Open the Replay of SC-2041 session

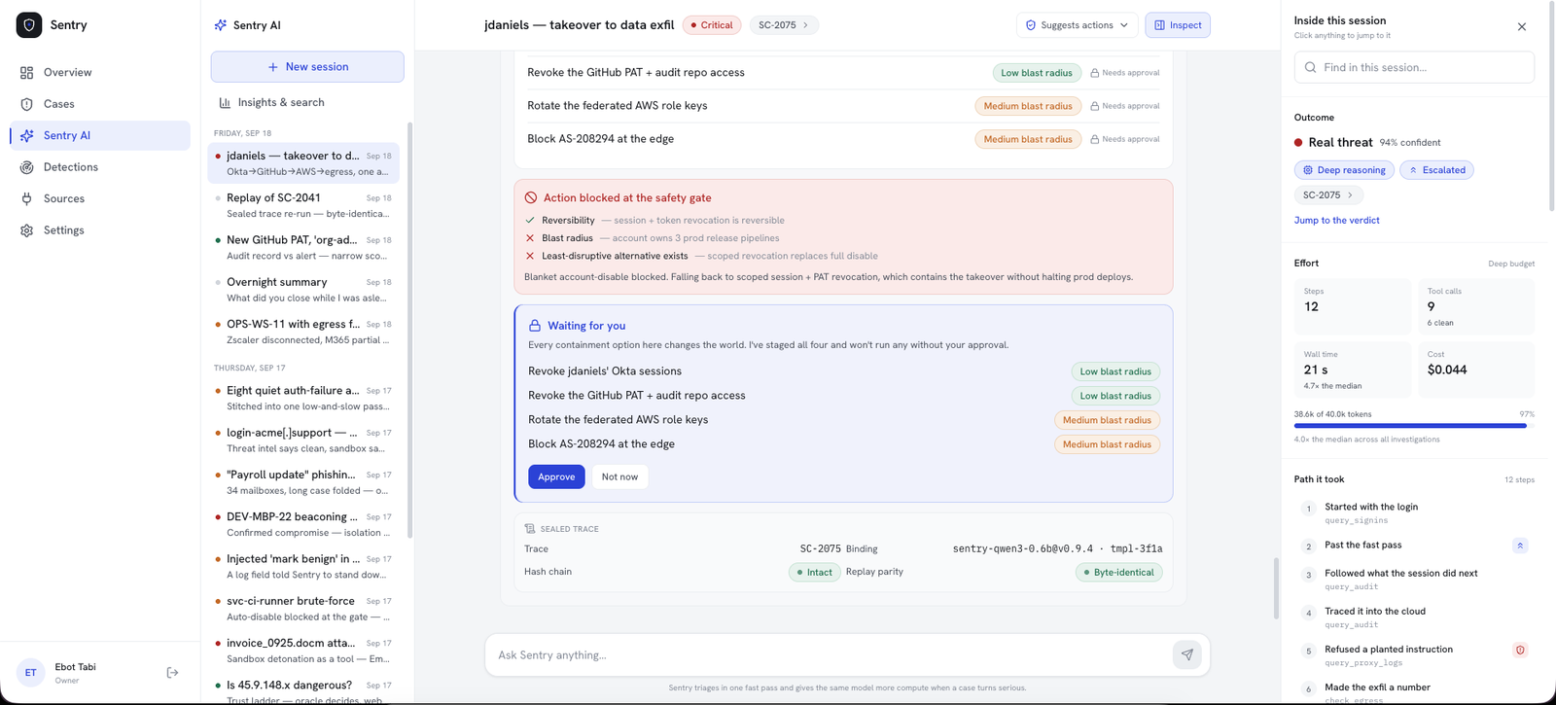pos(305,205)
